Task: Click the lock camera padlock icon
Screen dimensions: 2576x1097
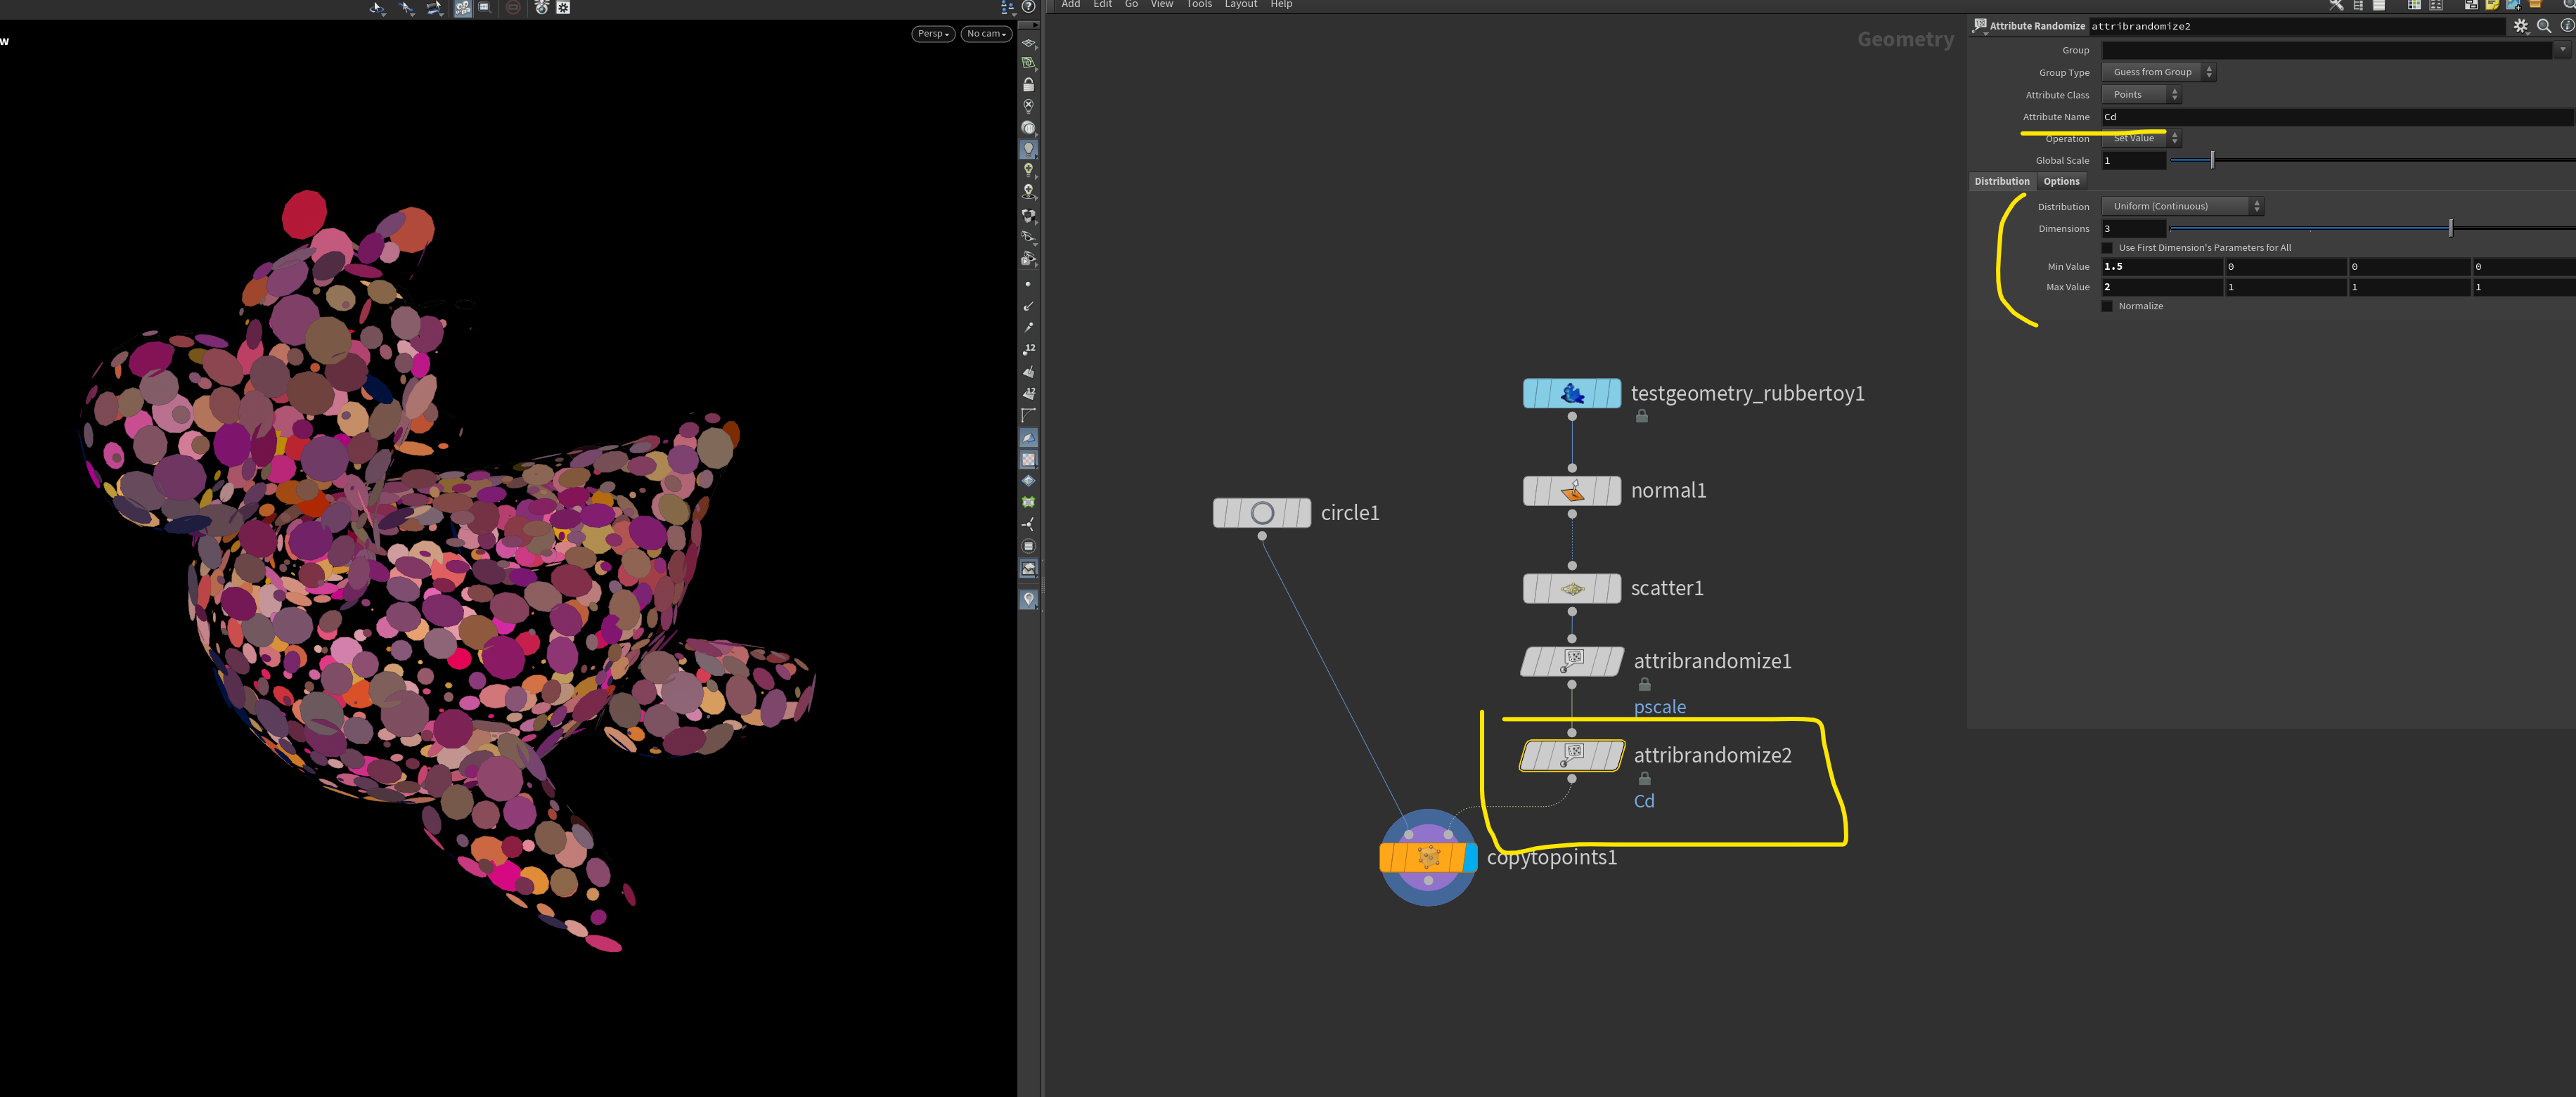Action: tap(1028, 85)
